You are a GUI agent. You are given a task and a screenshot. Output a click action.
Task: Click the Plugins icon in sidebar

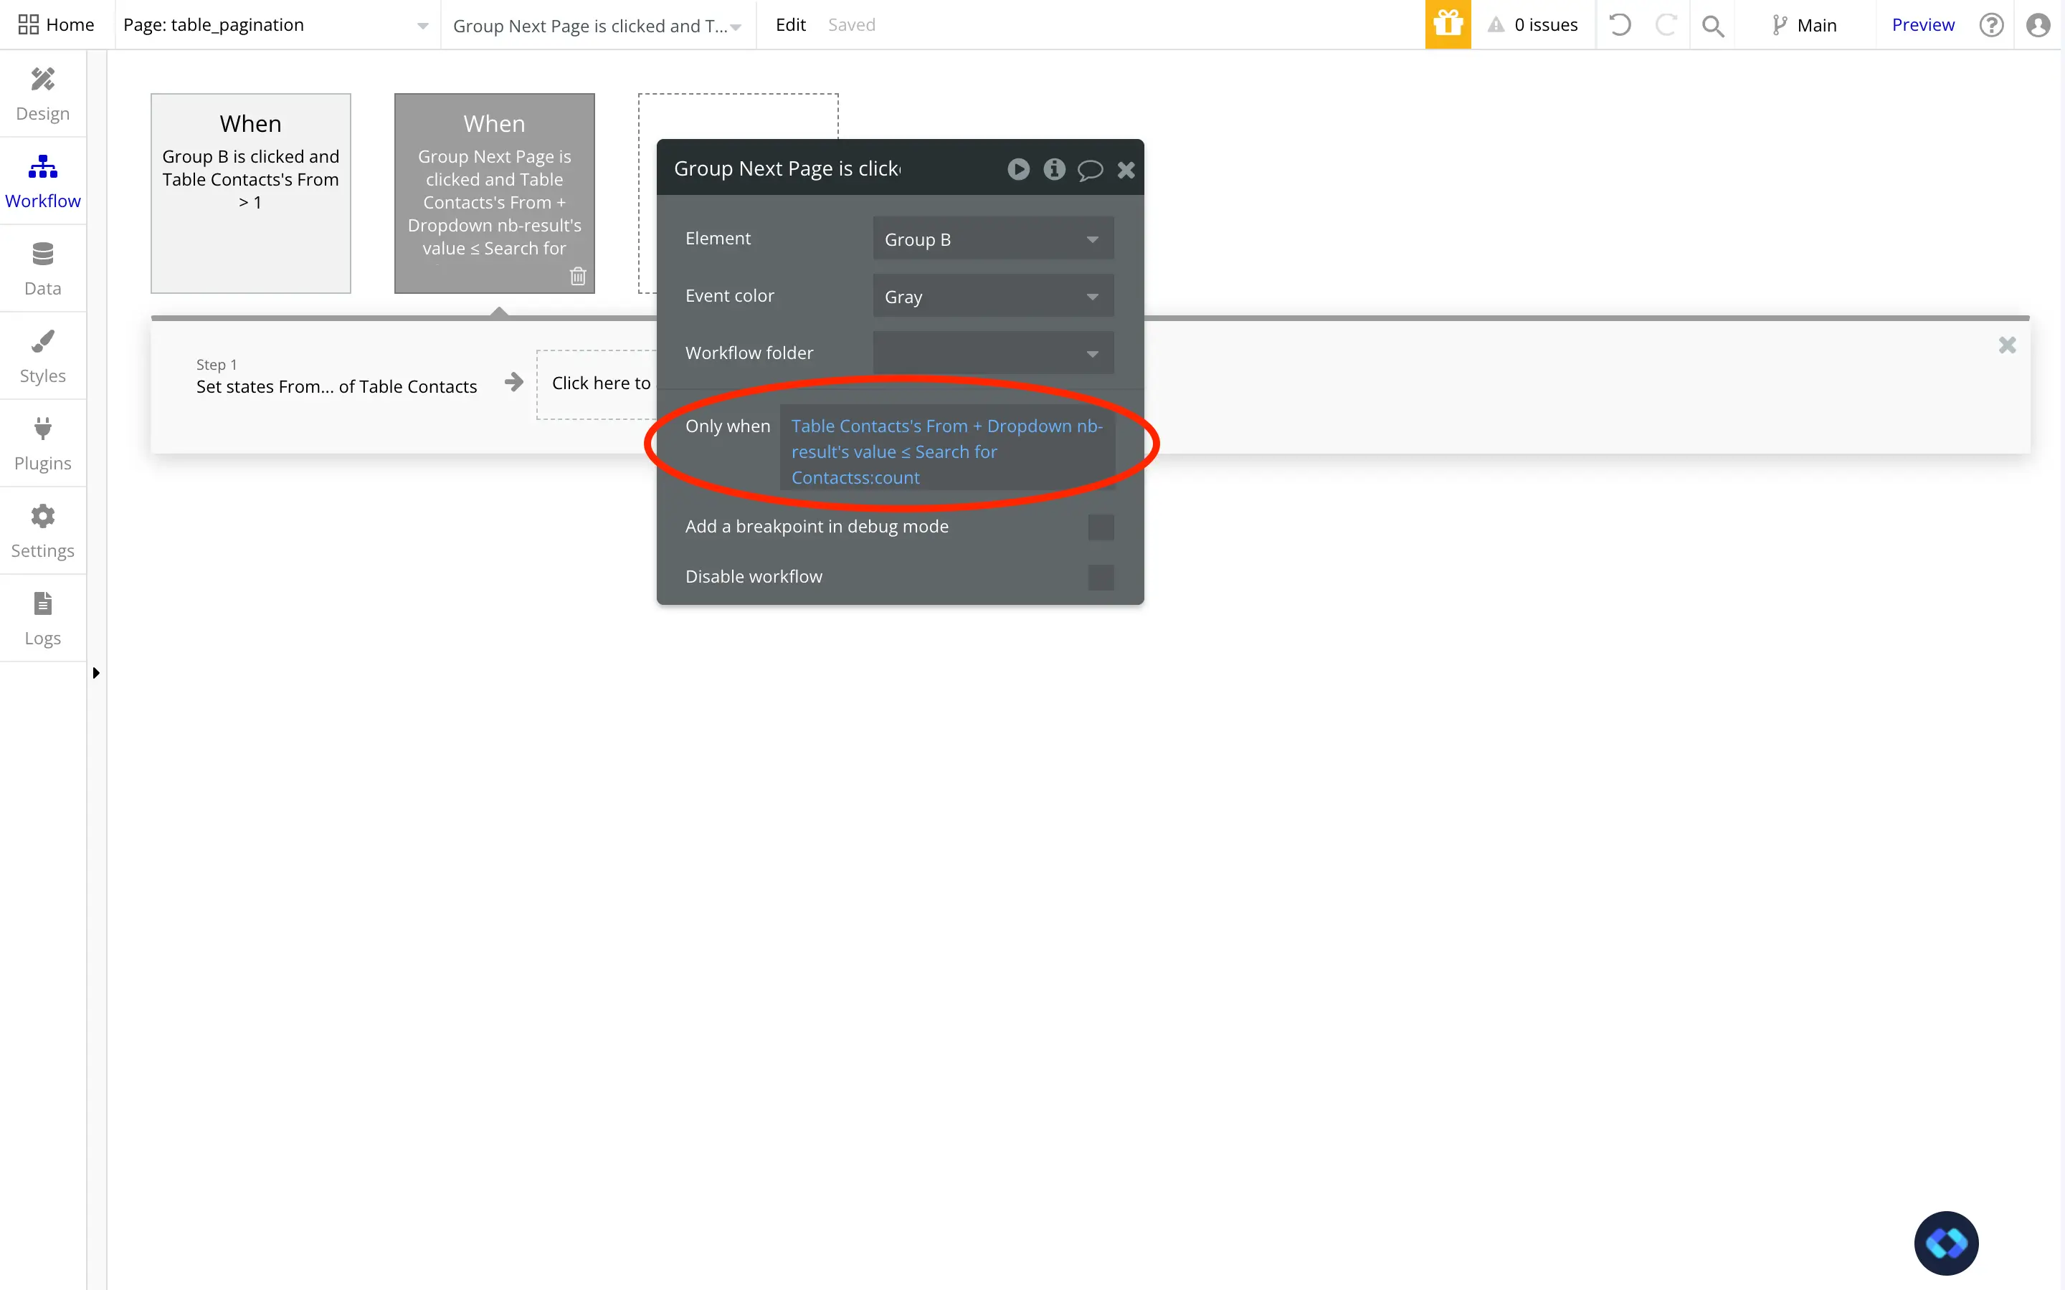(x=42, y=444)
